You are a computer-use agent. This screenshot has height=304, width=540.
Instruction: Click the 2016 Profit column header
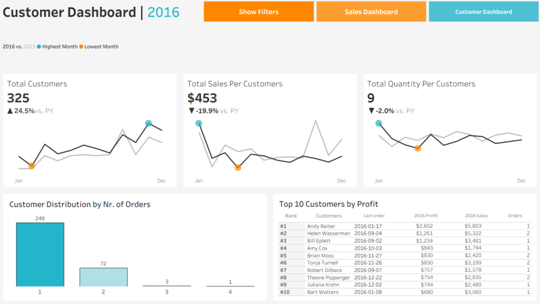tap(426, 216)
